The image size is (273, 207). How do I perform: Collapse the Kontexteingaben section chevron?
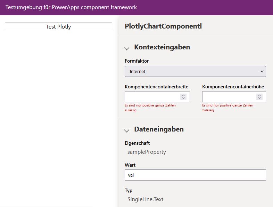[x=127, y=48]
